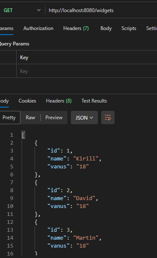Open the GET method dropdown
Viewport: 157px width, 258px height.
22,10
